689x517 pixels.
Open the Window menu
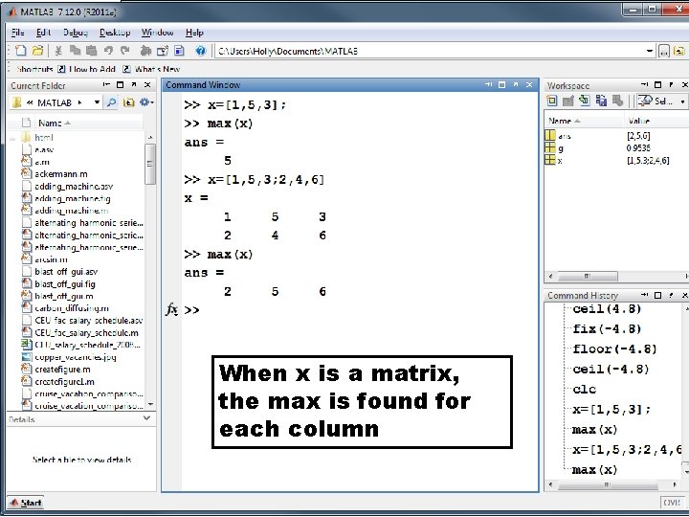pyautogui.click(x=157, y=33)
